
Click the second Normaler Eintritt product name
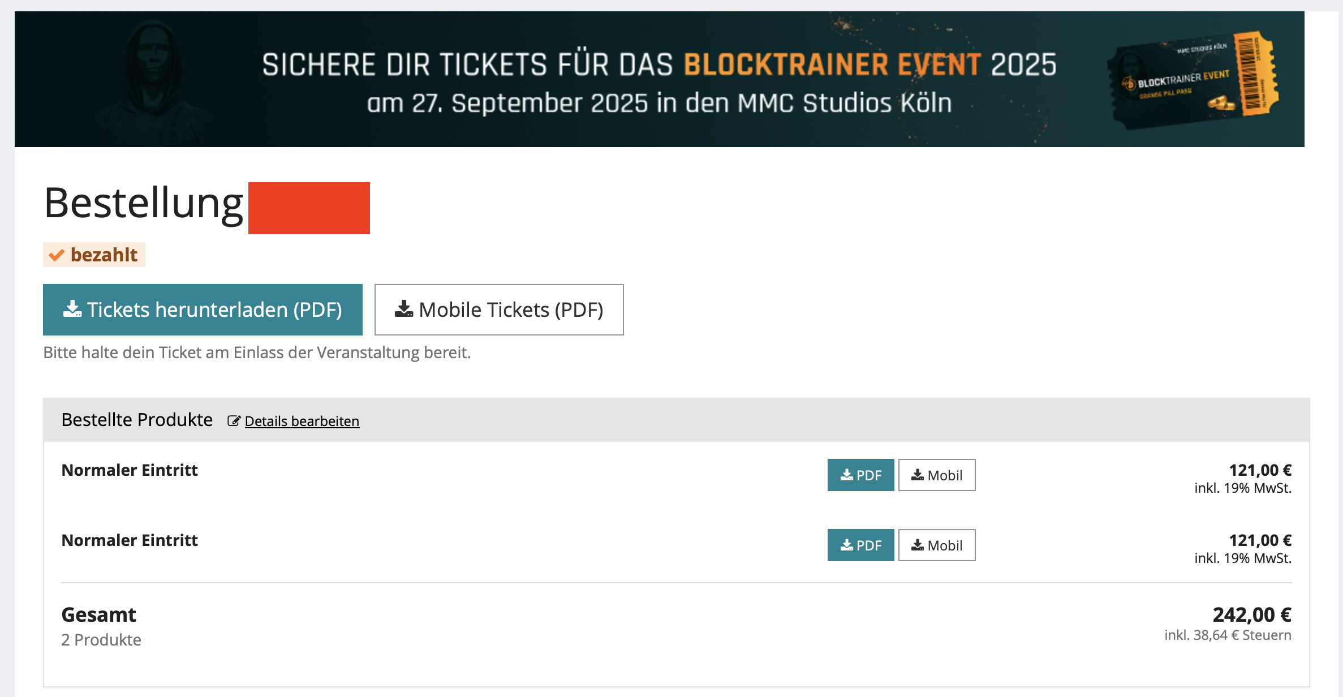coord(130,540)
